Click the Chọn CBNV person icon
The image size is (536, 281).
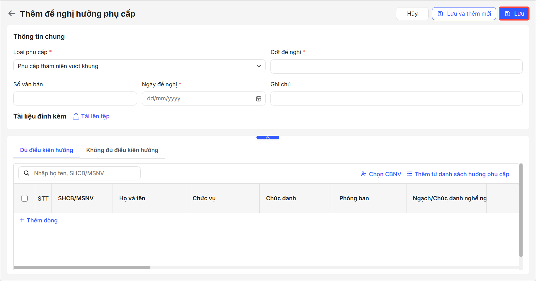[363, 174]
